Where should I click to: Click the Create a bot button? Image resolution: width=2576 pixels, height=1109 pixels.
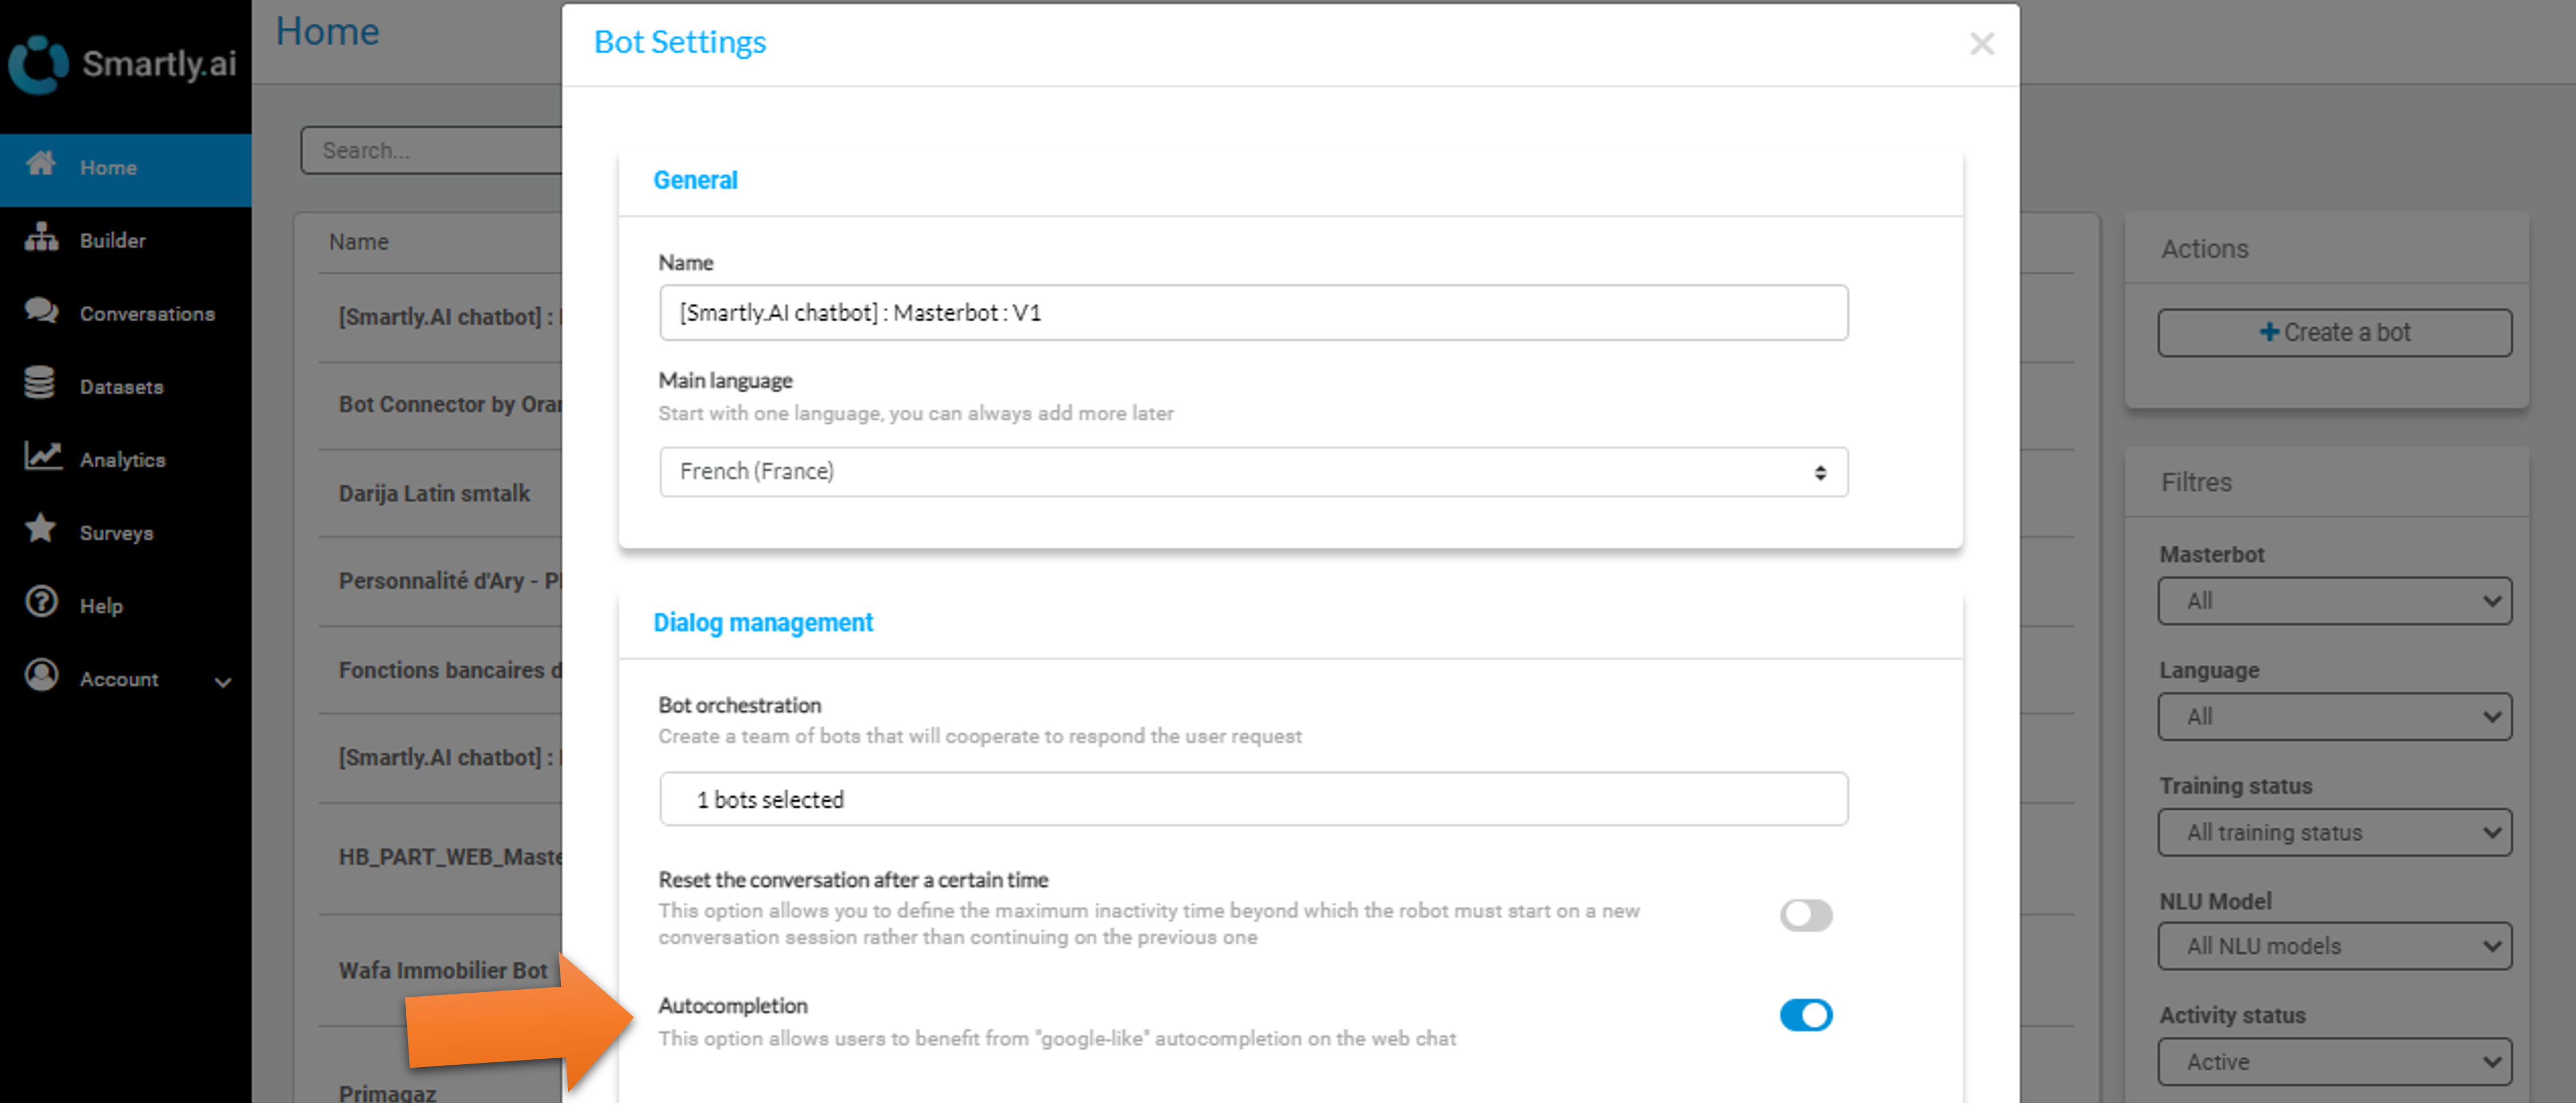tap(2334, 333)
